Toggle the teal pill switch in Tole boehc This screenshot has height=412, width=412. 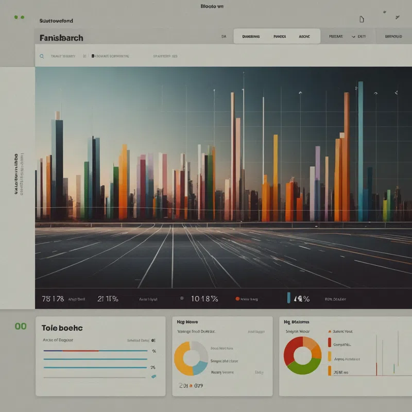[153, 376]
